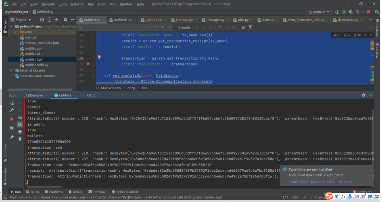Screen dimensions: 382x202
Task: Pin the Run tab
Action: point(12,137)
